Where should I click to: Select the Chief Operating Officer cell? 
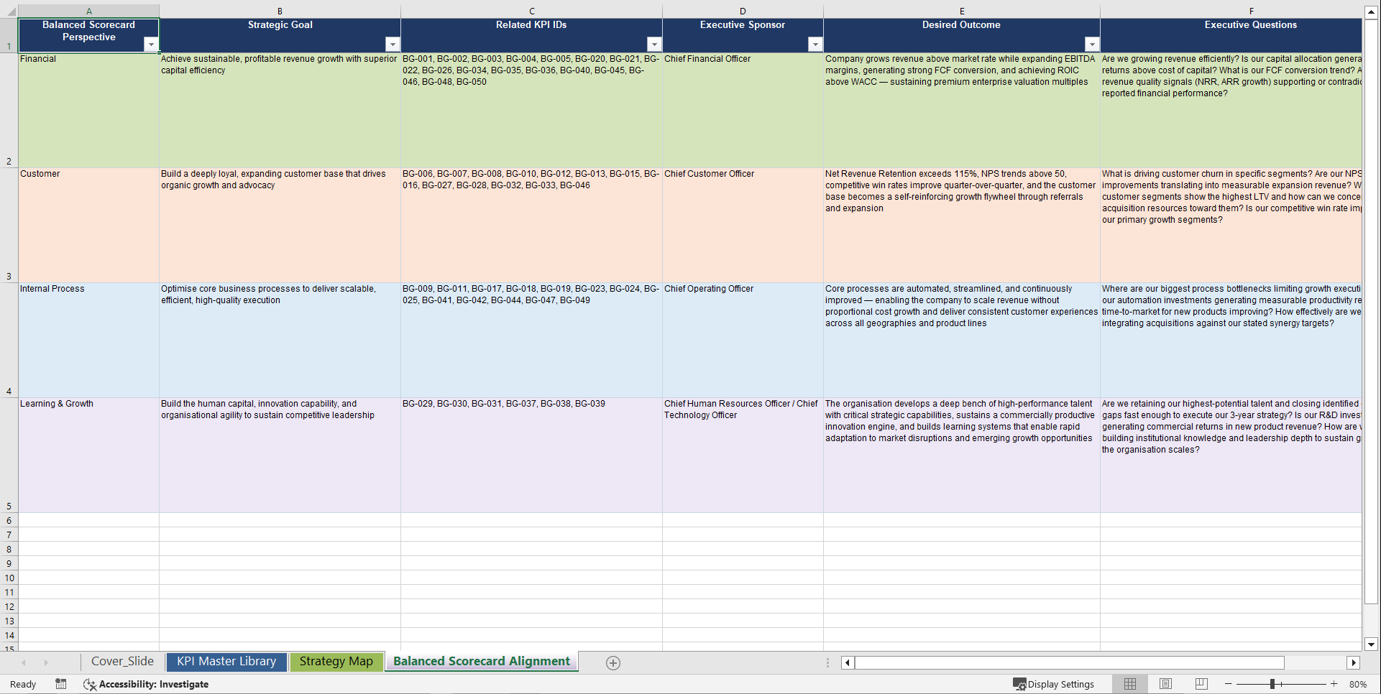pyautogui.click(x=743, y=341)
